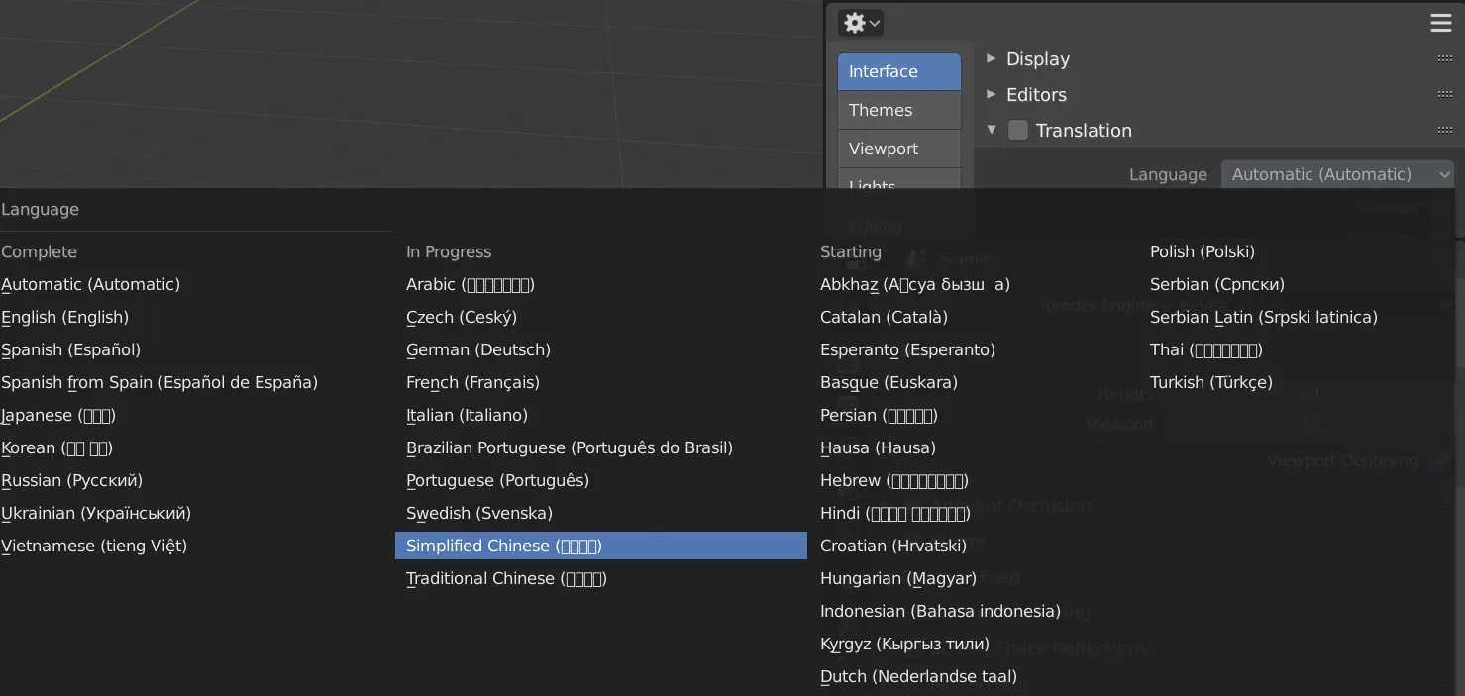
Task: Enable the Translation checkbox
Action: click(x=1018, y=131)
